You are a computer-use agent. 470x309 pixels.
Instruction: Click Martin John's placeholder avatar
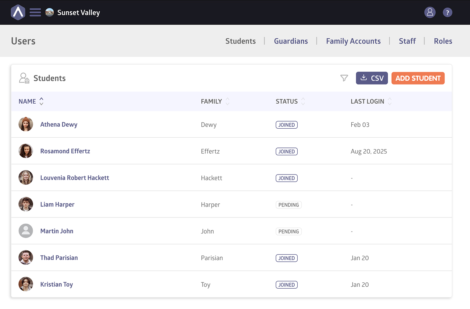tap(26, 231)
